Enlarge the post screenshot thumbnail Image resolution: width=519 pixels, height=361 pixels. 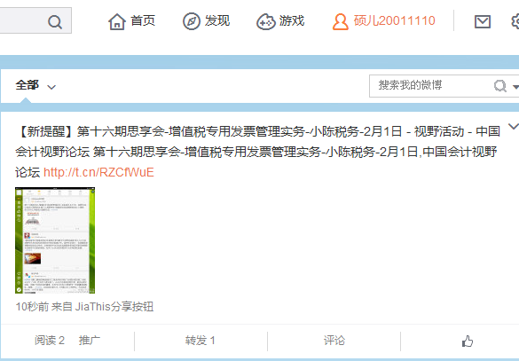(x=55, y=240)
